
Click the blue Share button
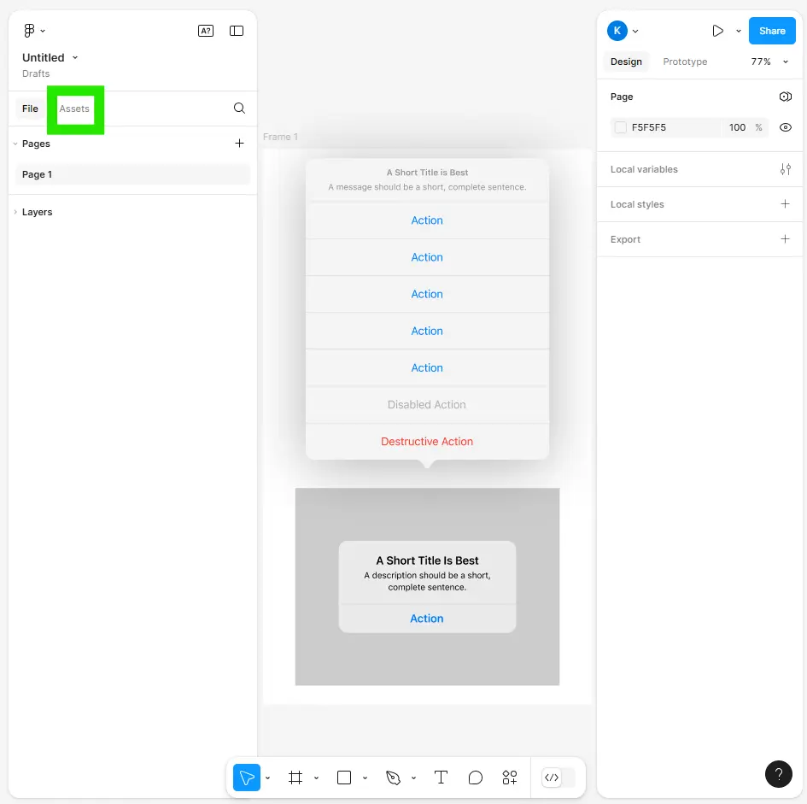[771, 31]
